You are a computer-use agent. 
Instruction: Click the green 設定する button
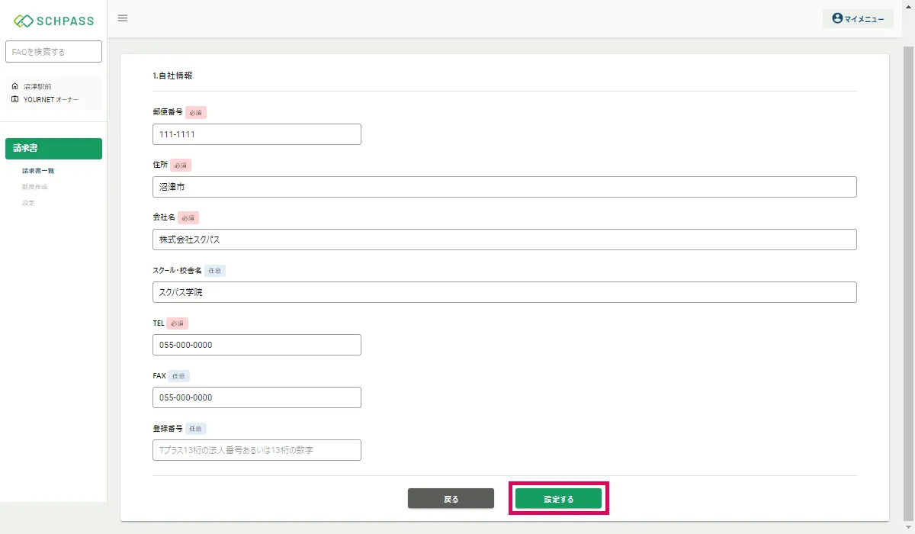559,499
